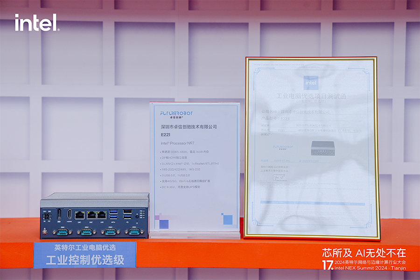Click the HDMI port on the device

coord(70,214)
